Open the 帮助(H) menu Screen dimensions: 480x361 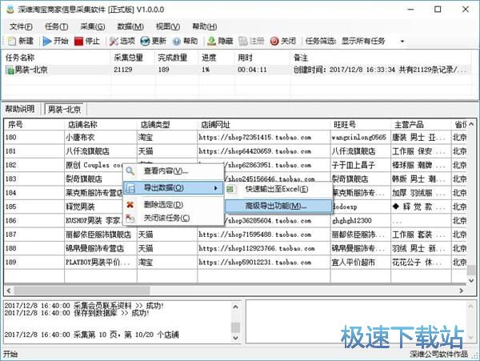pyautogui.click(x=205, y=26)
